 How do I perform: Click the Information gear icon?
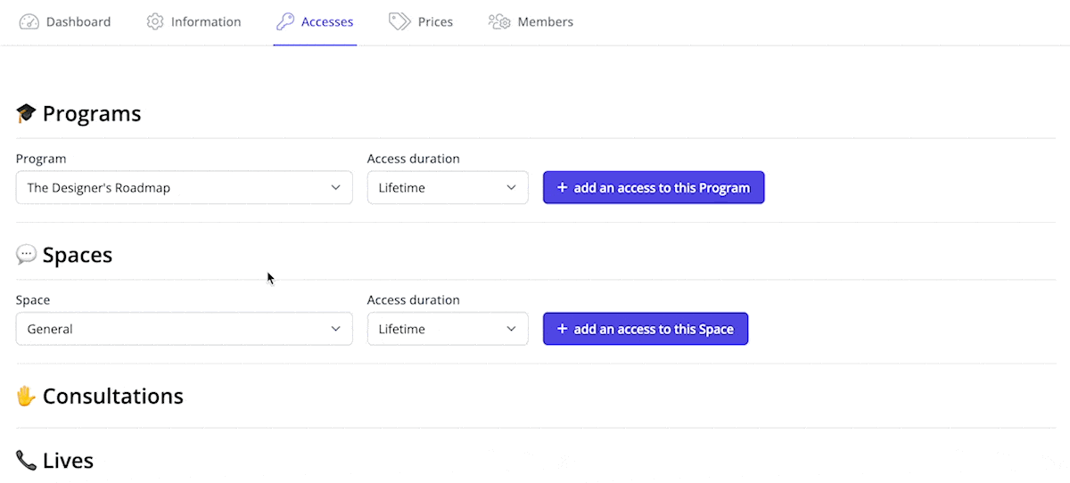(155, 21)
